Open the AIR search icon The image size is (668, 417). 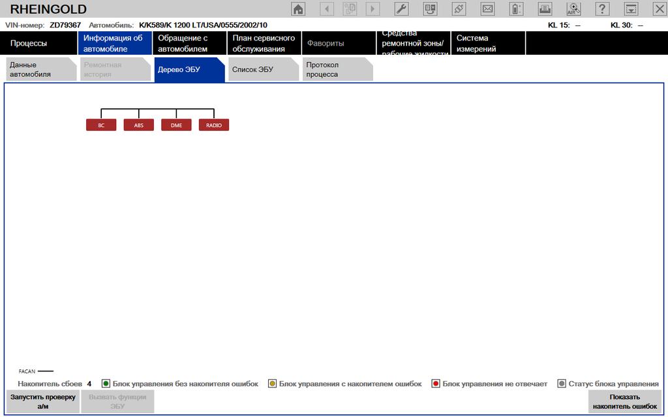pyautogui.click(x=573, y=9)
